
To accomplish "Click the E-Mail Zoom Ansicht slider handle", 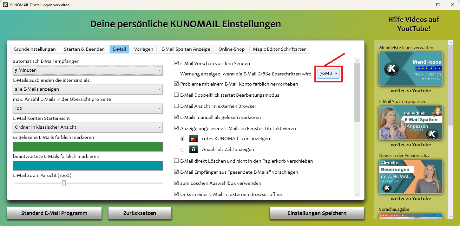I will coord(64,183).
